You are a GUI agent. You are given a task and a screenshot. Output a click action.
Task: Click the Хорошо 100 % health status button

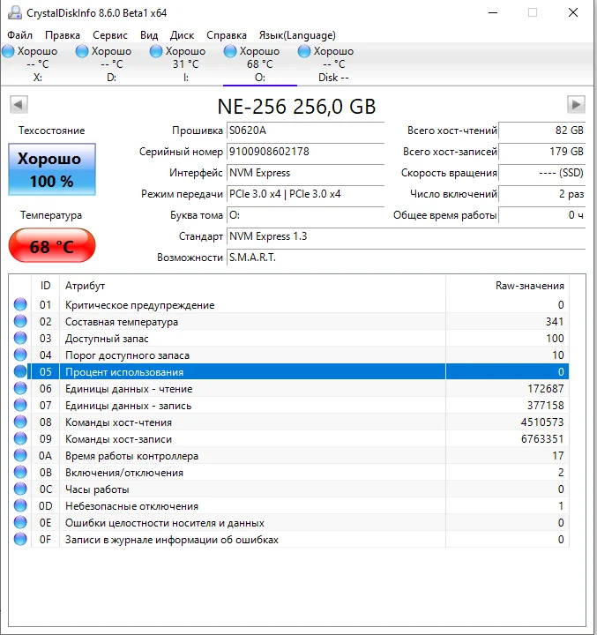click(x=52, y=169)
